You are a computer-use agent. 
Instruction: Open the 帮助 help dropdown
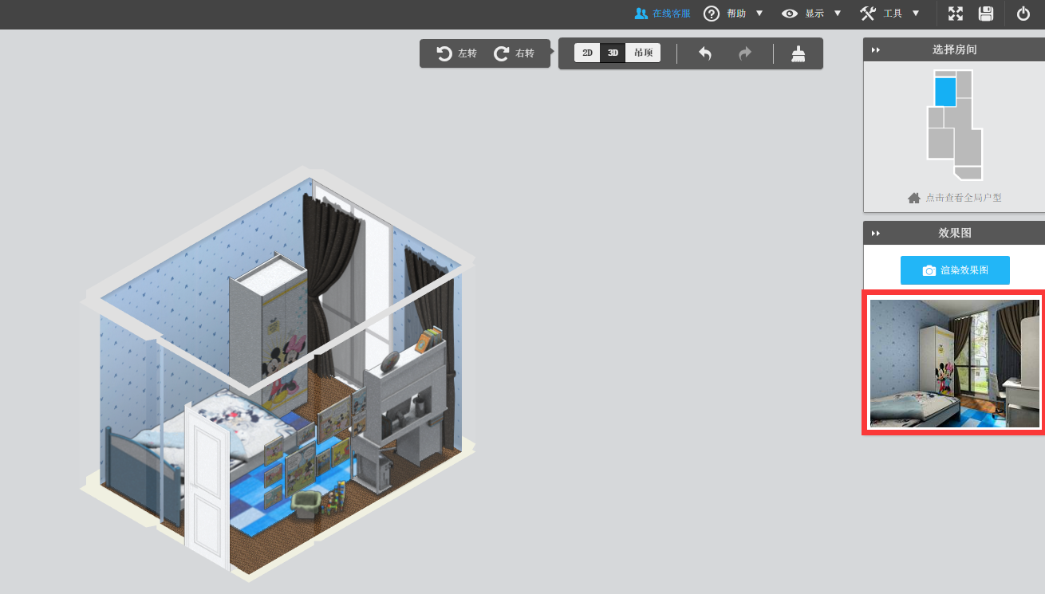pos(733,14)
